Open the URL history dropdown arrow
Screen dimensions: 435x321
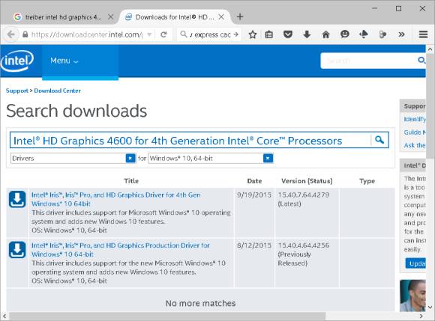point(149,35)
